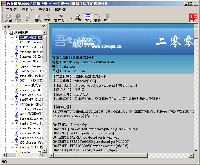Screen dimensions: 200x165
Task: Open Mini Finance topic
Action: (31, 128)
